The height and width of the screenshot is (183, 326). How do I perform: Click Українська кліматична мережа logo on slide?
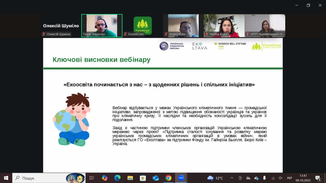[x=172, y=46]
